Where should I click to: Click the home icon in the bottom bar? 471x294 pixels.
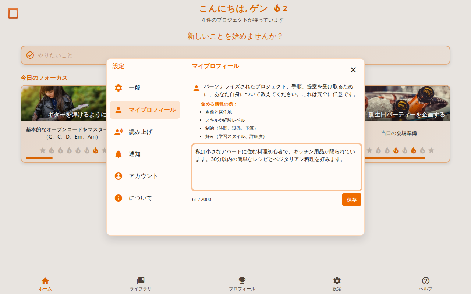click(x=45, y=281)
